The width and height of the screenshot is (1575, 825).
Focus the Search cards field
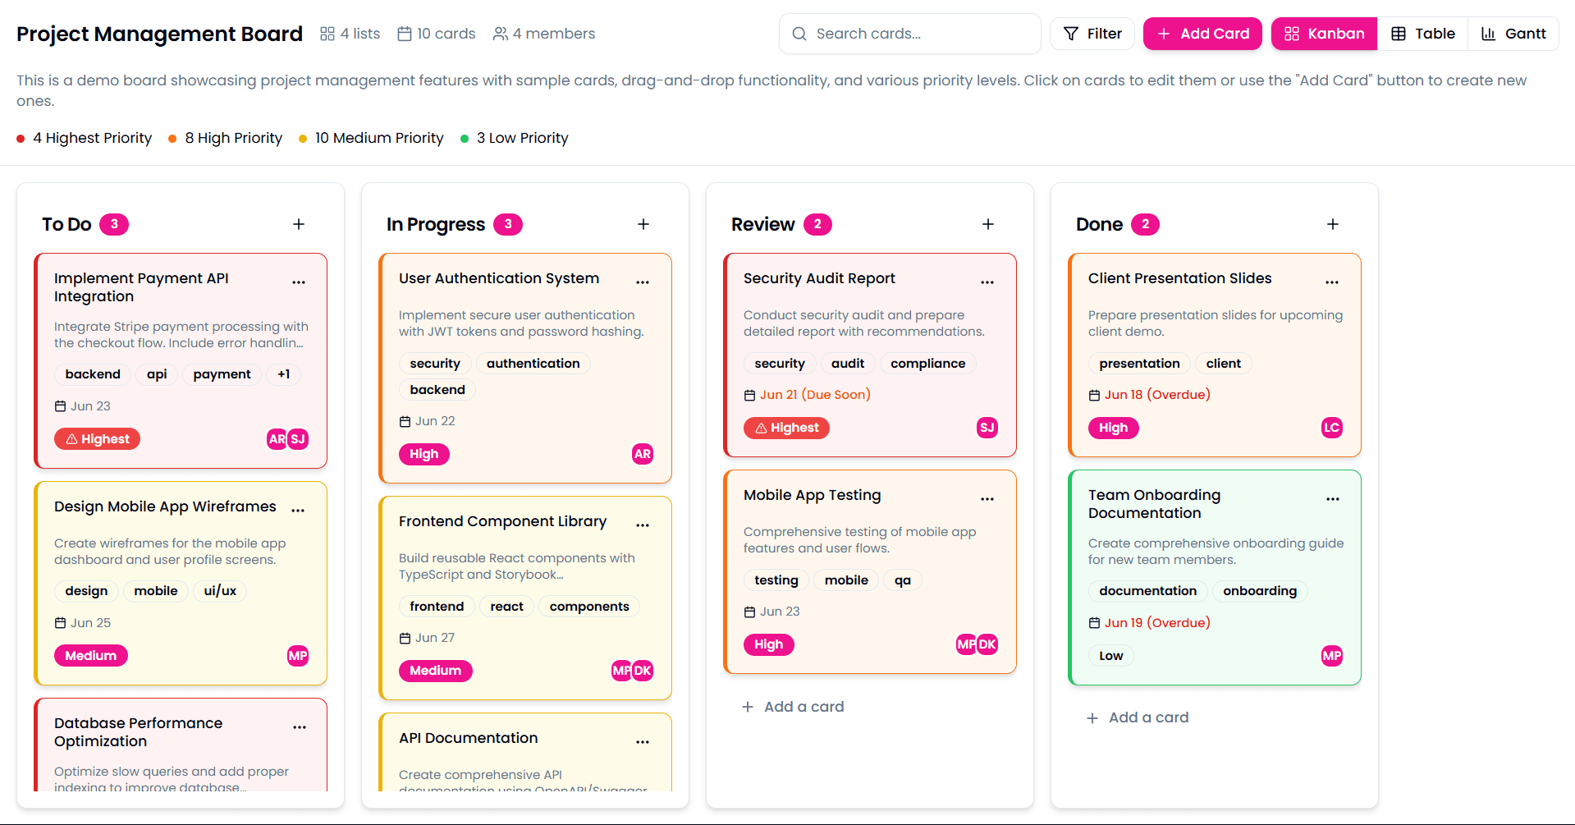910,34
